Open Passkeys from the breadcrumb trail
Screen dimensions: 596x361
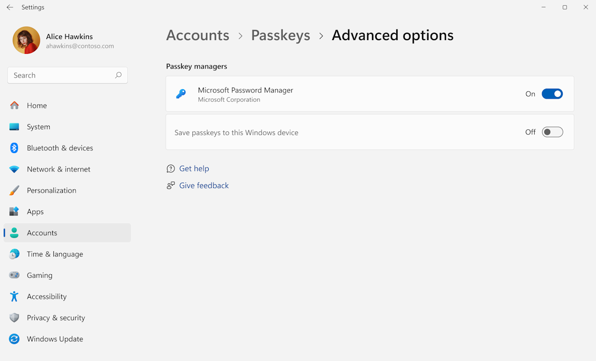click(281, 35)
